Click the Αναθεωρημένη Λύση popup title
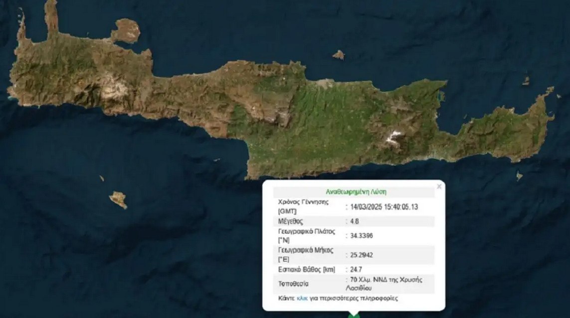Image resolution: width=570 pixels, height=318 pixels. pos(357,192)
